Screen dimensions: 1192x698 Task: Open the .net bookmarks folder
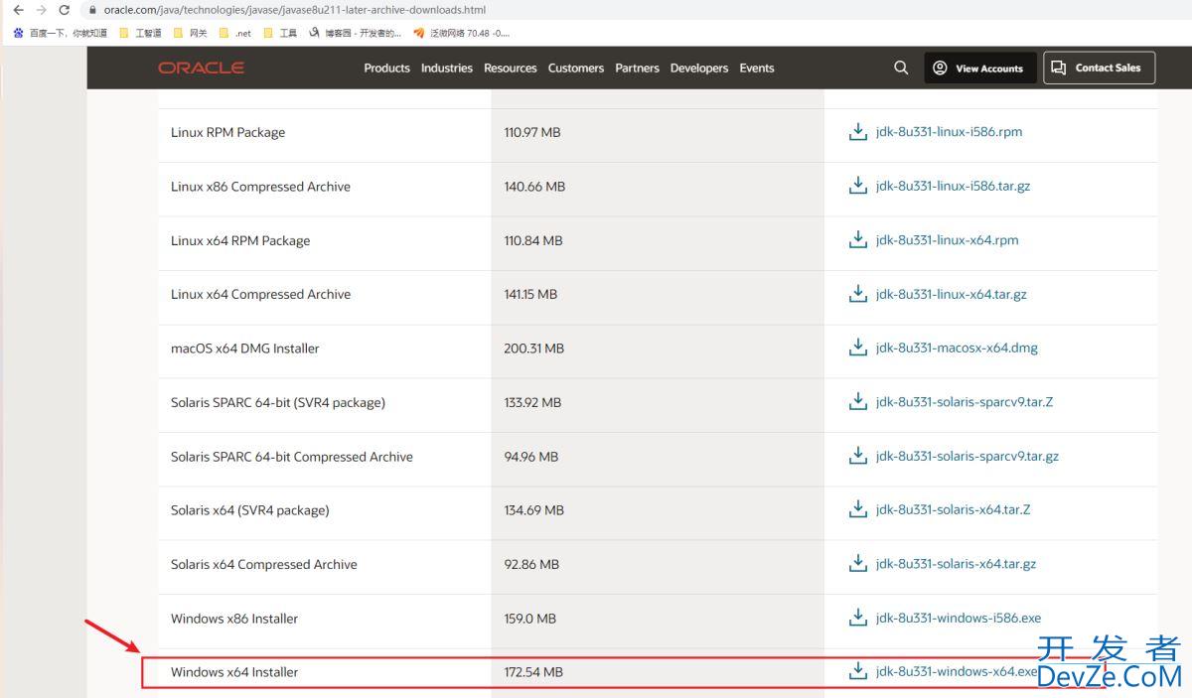click(x=235, y=33)
